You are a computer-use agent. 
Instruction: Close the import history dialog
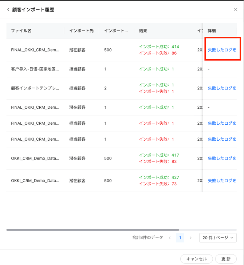235,10
